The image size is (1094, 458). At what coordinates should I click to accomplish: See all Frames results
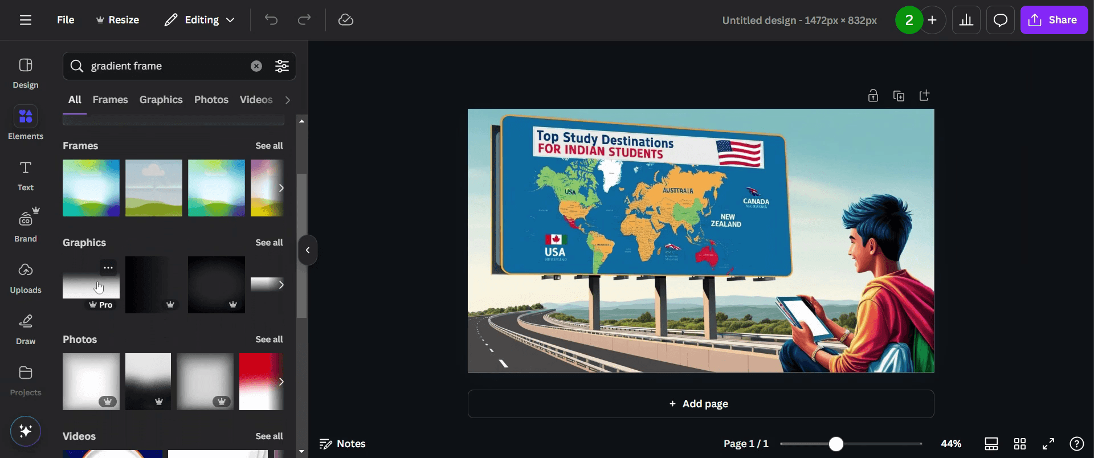tap(269, 146)
